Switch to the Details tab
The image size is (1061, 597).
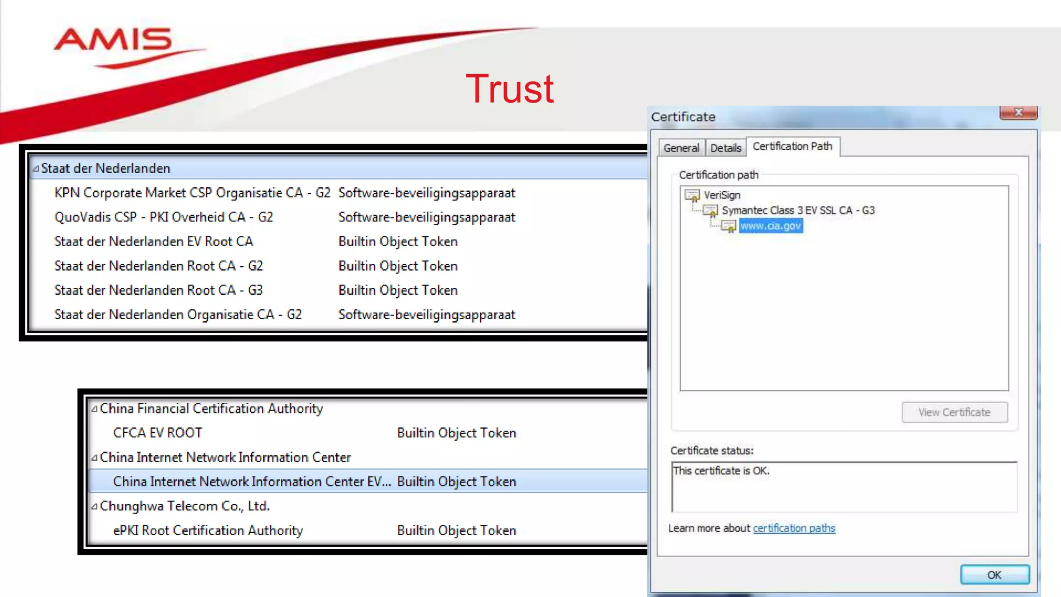coord(725,148)
